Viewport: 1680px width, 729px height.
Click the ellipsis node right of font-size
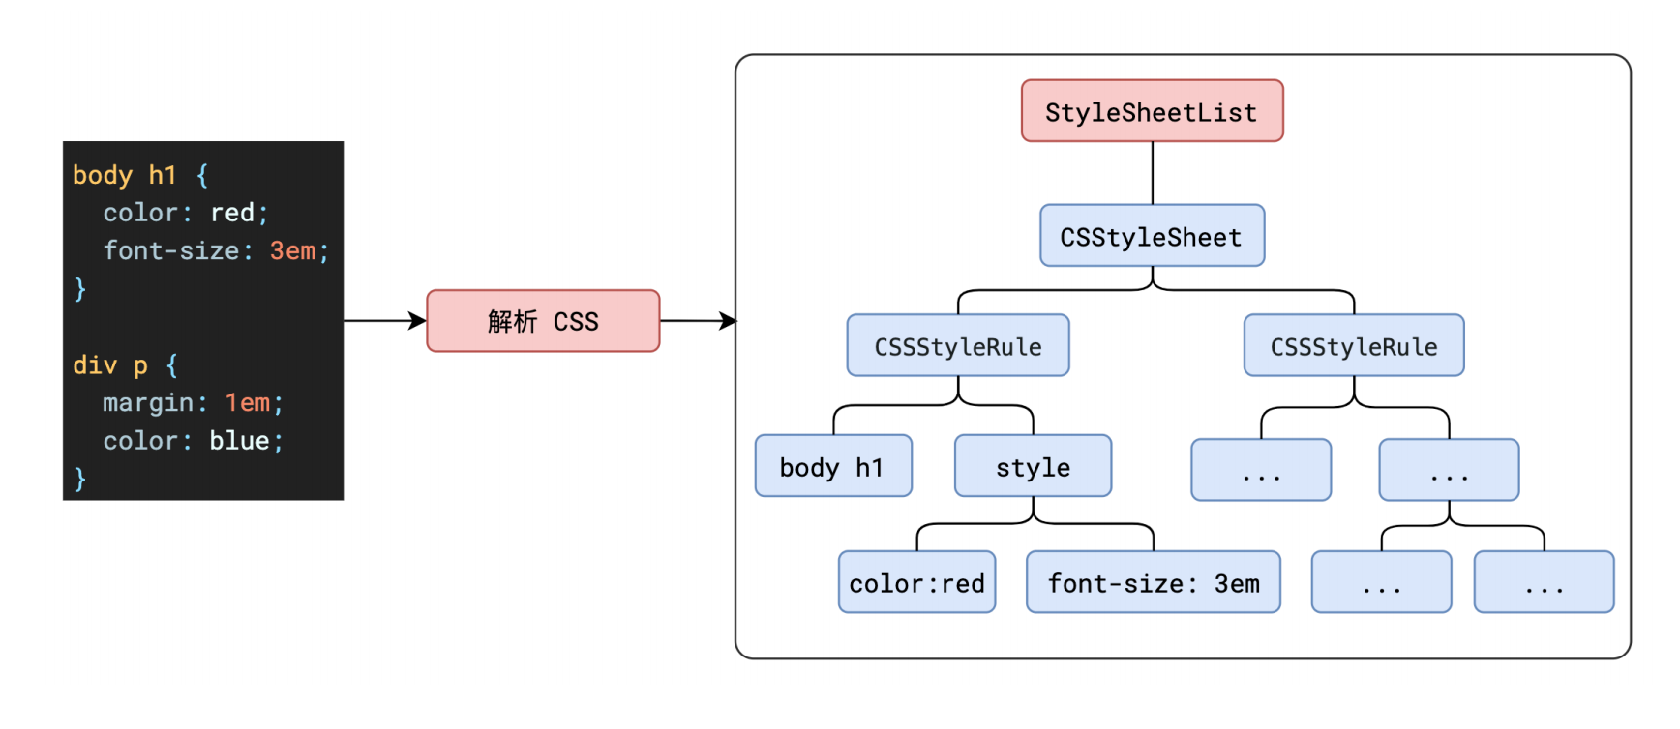click(x=1381, y=582)
